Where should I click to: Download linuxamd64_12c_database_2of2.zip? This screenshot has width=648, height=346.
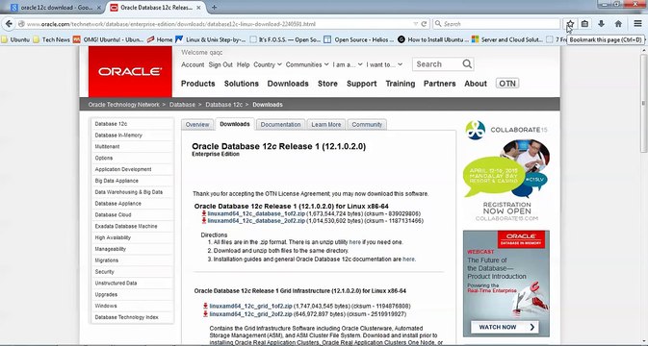pos(256,221)
